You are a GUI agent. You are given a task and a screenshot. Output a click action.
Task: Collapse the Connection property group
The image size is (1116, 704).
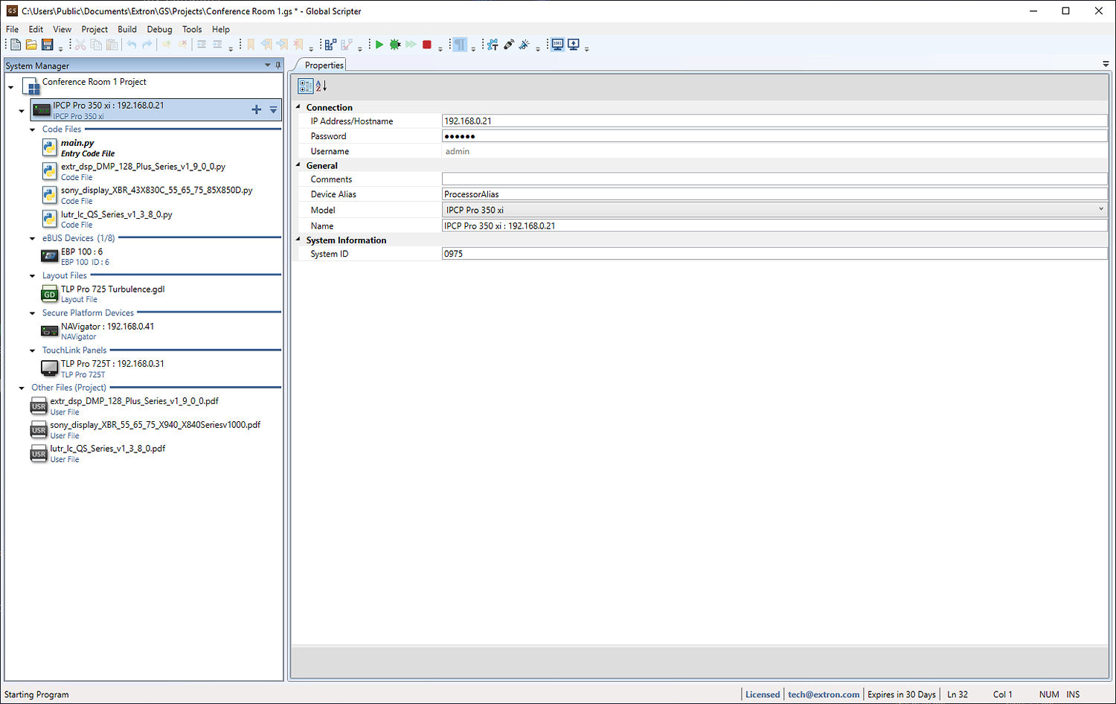point(298,106)
